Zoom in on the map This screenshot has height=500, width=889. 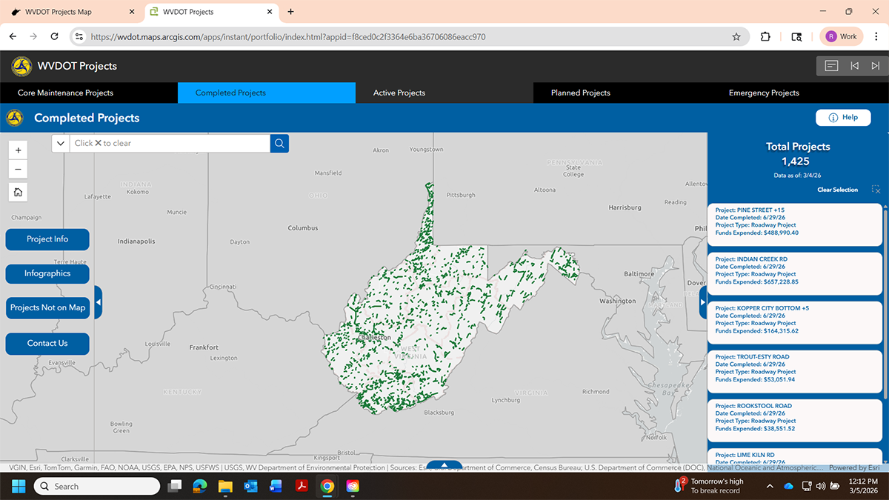tap(19, 149)
